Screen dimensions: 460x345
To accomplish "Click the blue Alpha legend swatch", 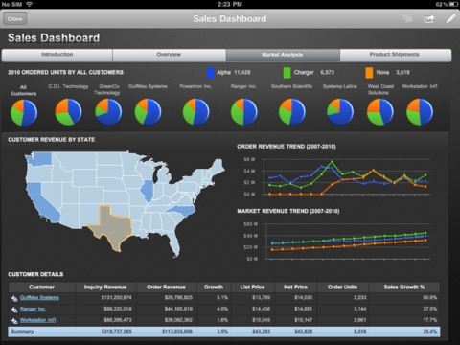I will (211, 73).
